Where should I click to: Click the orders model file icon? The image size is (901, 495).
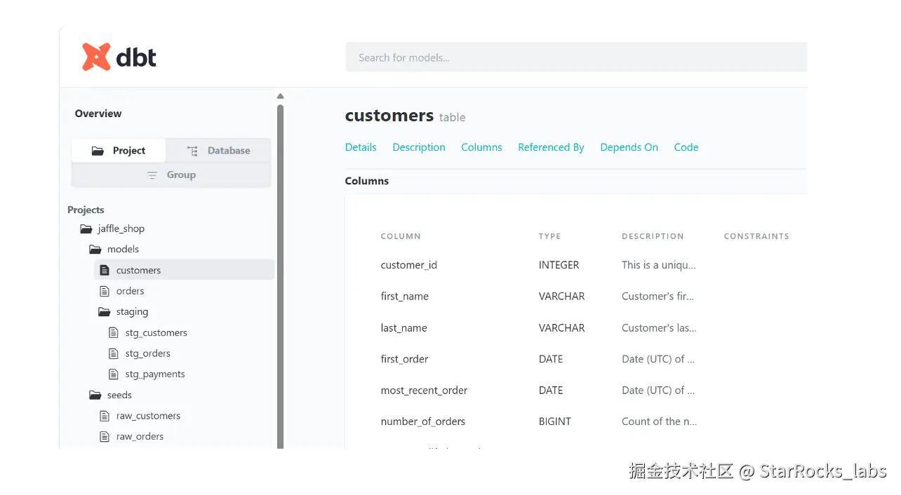point(105,291)
